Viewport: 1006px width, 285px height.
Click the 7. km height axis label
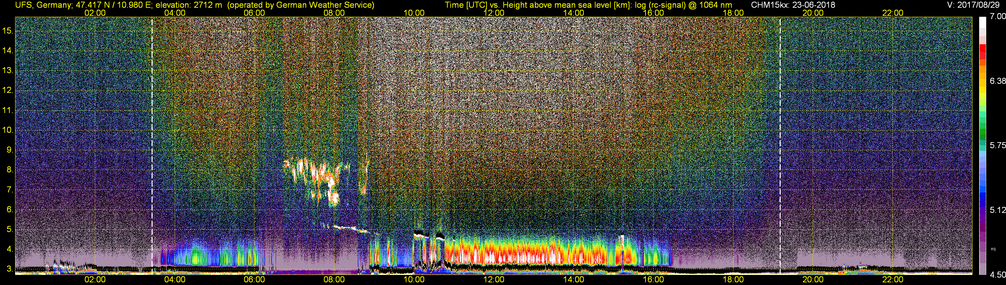tap(10, 190)
